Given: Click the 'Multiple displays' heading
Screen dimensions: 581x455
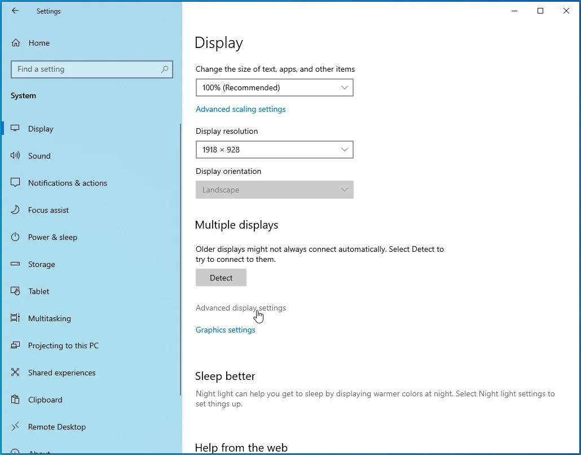Looking at the screenshot, I should click(236, 225).
